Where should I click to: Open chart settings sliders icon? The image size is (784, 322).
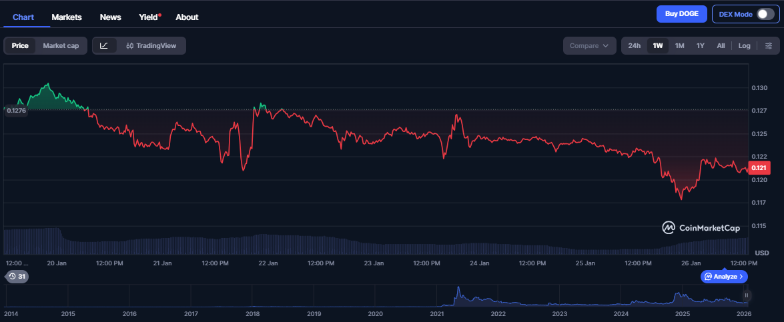click(768, 46)
